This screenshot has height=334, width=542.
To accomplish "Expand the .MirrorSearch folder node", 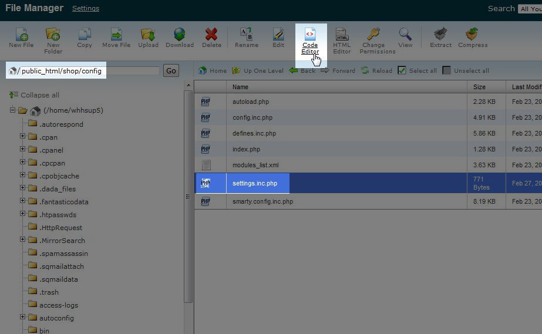I will (23, 240).
